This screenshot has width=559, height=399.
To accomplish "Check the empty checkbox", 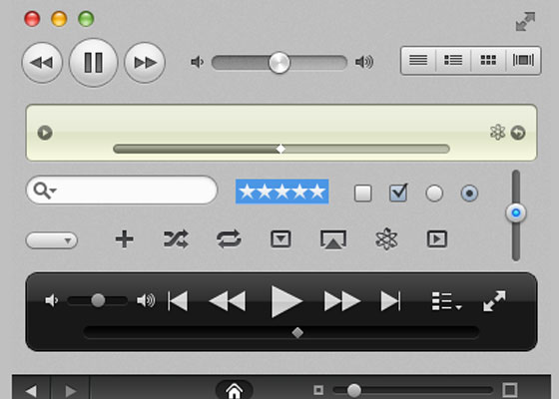I will 363,194.
